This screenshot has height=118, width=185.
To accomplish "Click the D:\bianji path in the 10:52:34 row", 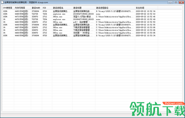I will coord(115,11).
